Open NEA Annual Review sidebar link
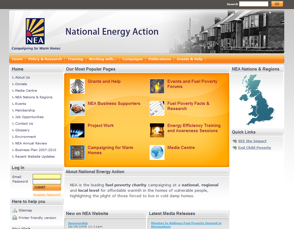This screenshot has height=229, width=294. [x=31, y=143]
